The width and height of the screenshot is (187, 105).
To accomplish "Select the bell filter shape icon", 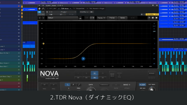I will point(73,85).
